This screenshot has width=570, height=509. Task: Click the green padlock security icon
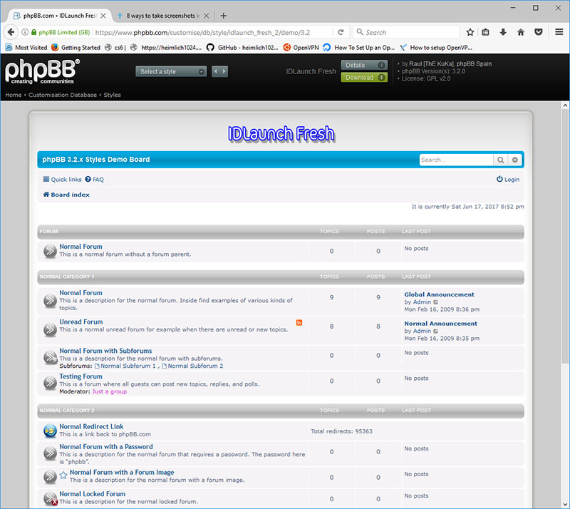pos(33,32)
